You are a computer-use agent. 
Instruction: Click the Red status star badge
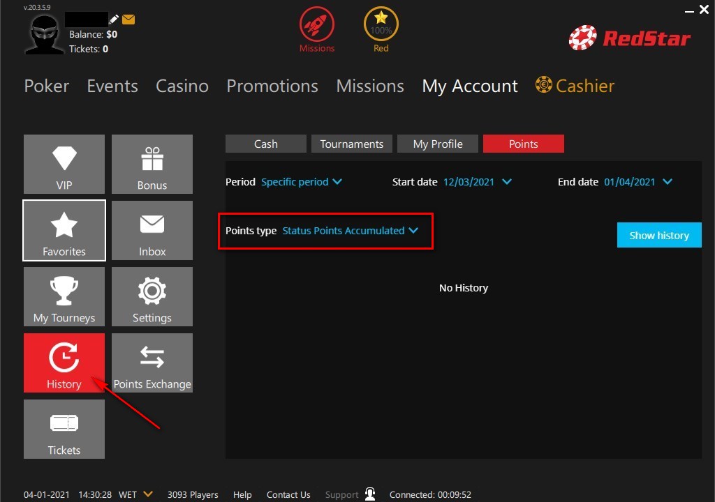[x=381, y=26]
